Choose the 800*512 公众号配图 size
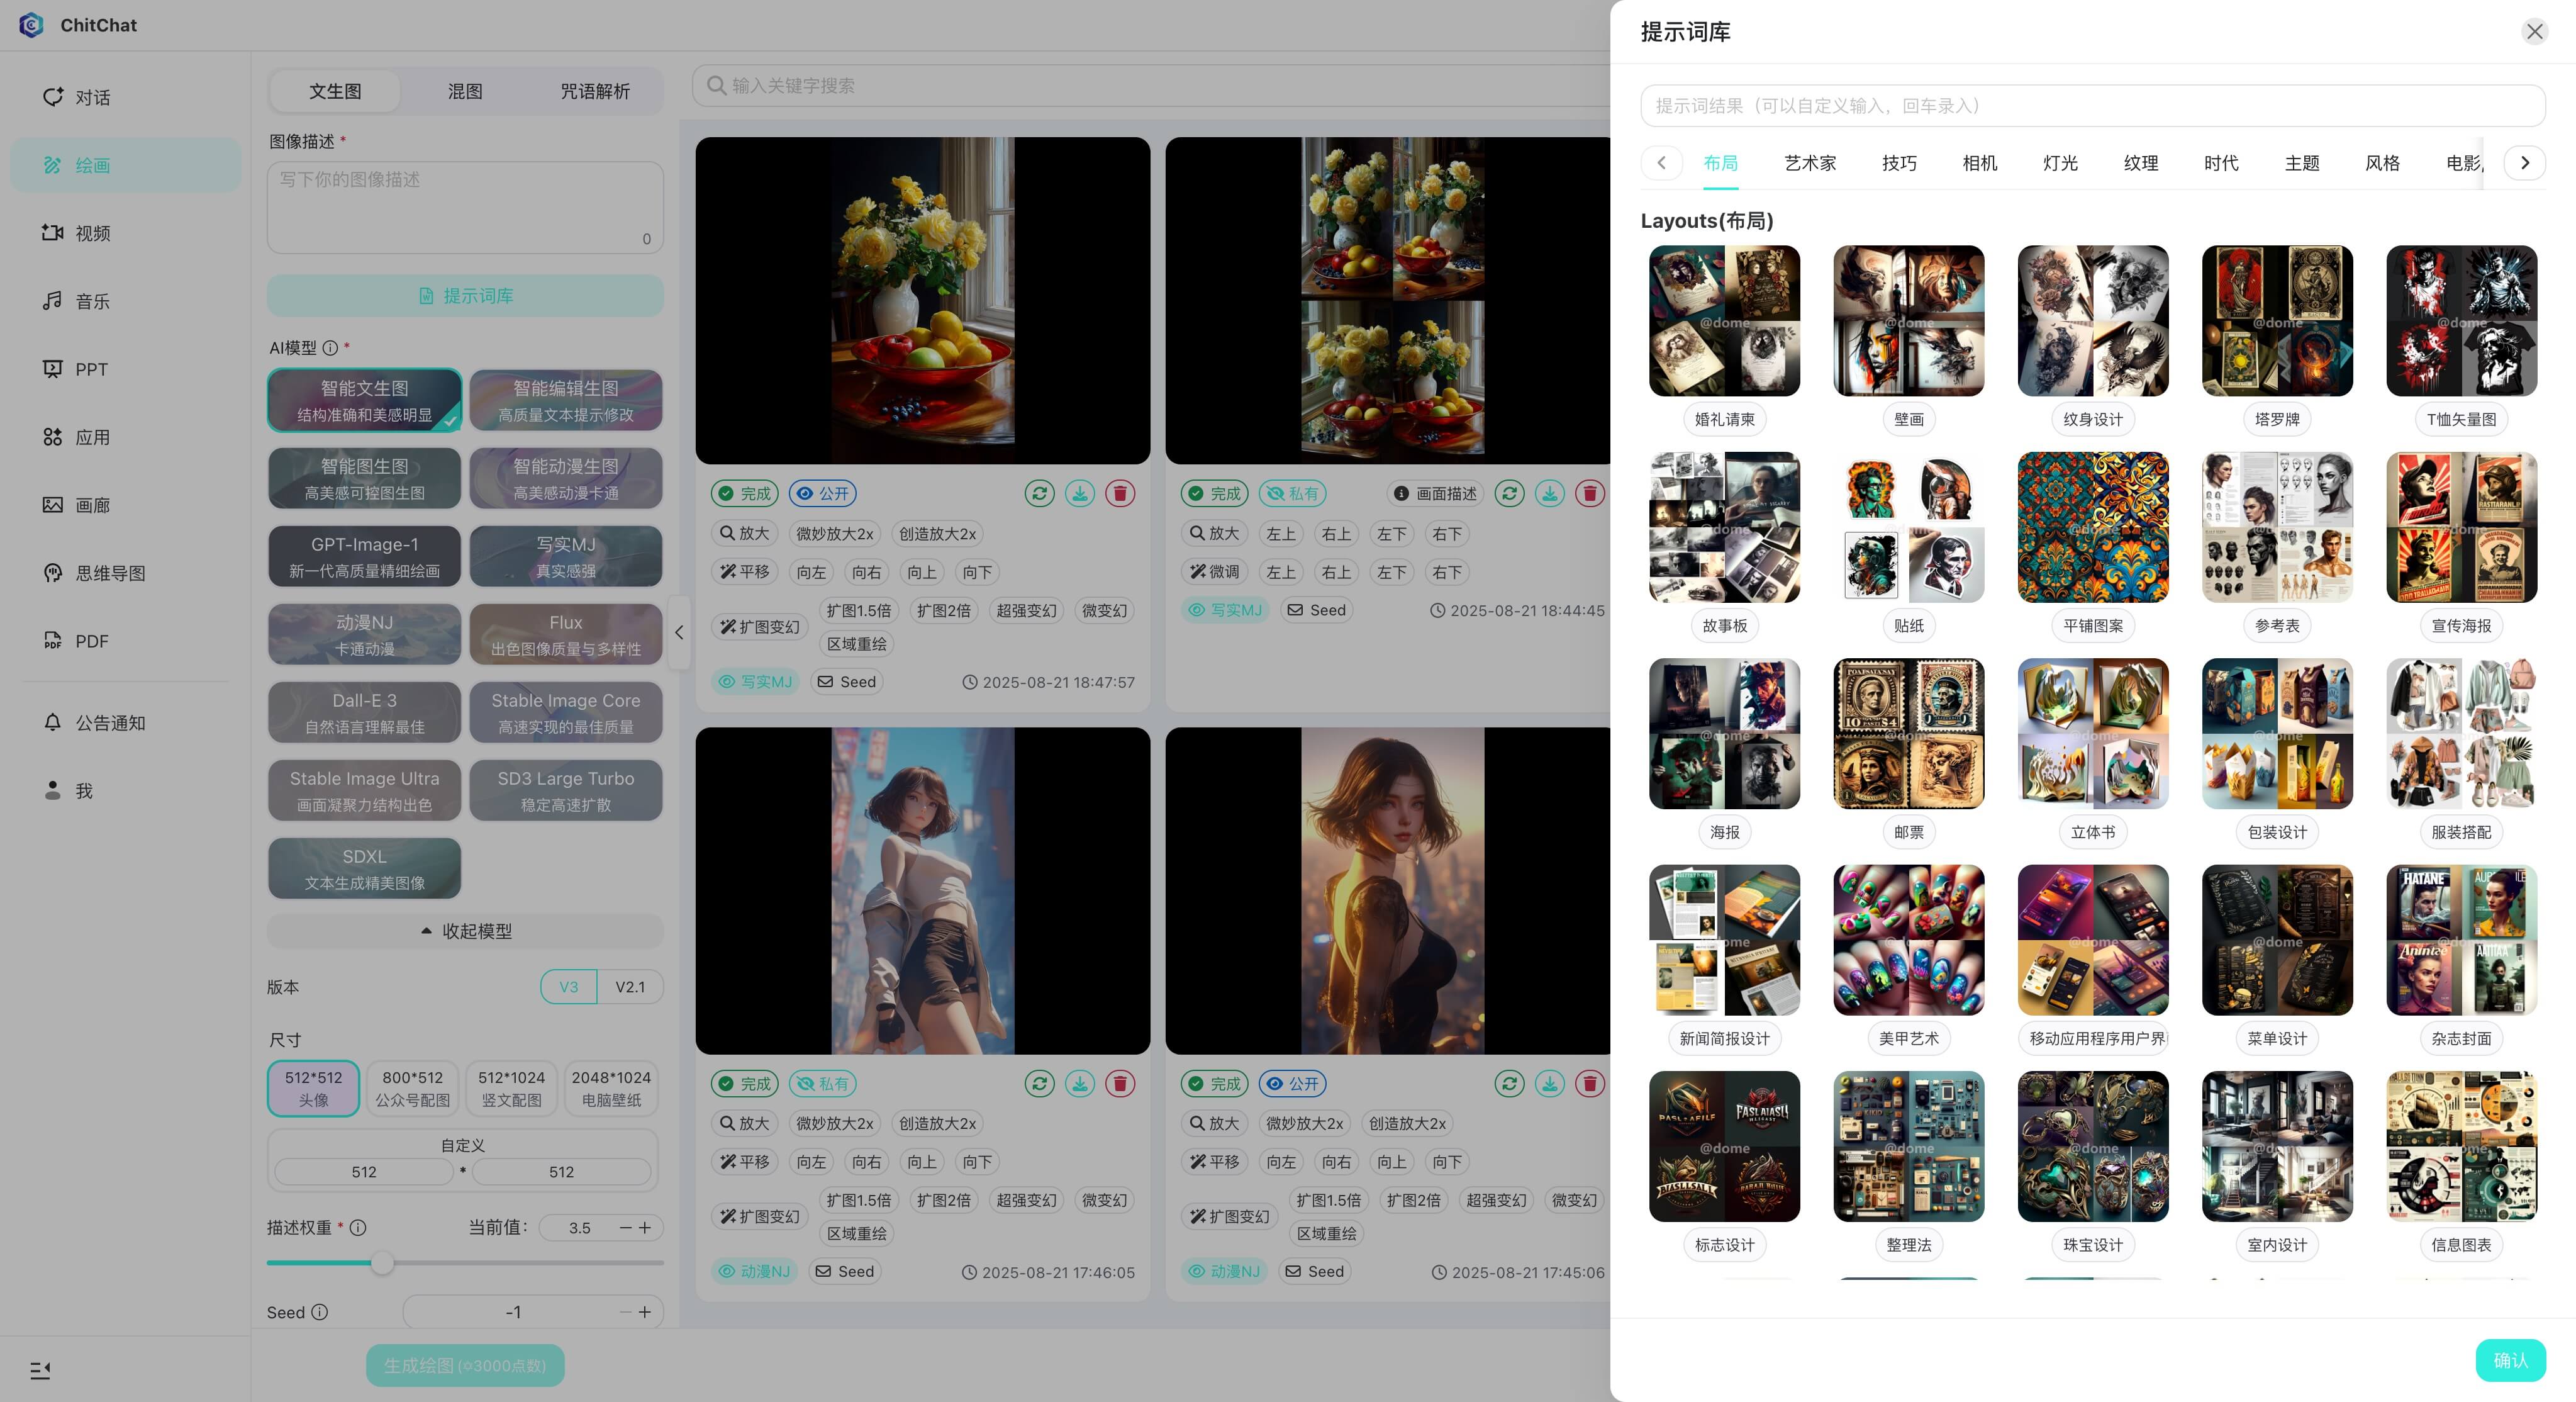This screenshot has width=2576, height=1402. point(412,1088)
